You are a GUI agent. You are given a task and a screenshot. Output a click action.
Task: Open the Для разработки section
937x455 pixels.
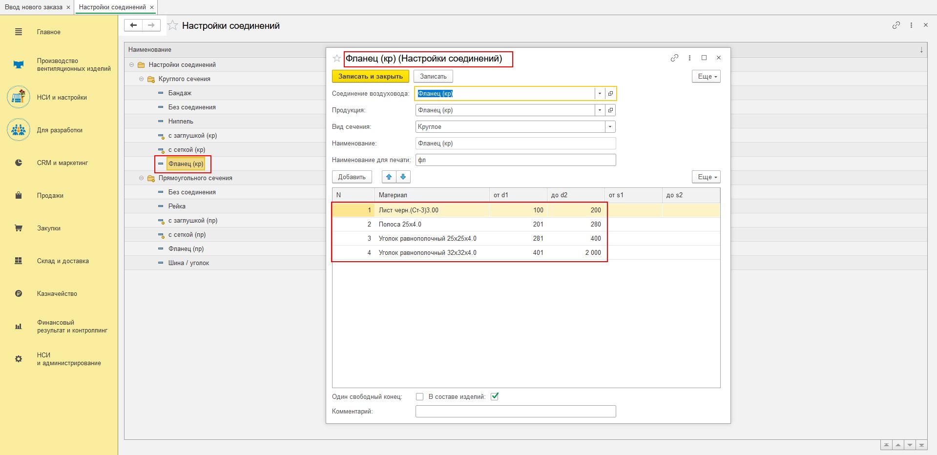tap(60, 130)
